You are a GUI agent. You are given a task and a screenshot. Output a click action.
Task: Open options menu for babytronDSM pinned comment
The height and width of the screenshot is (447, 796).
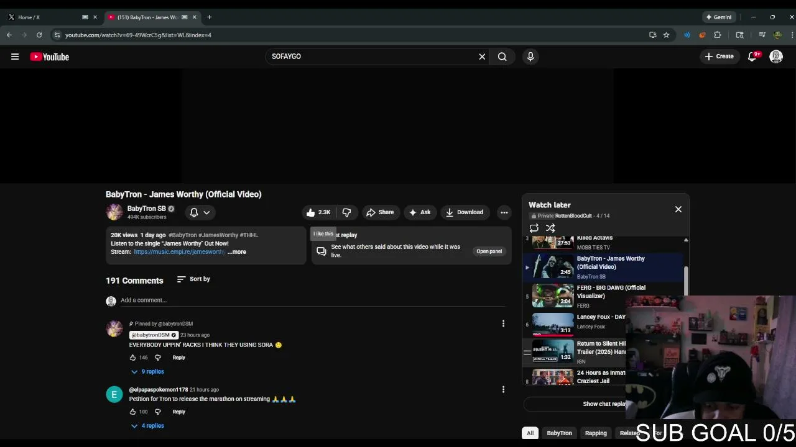[503, 323]
